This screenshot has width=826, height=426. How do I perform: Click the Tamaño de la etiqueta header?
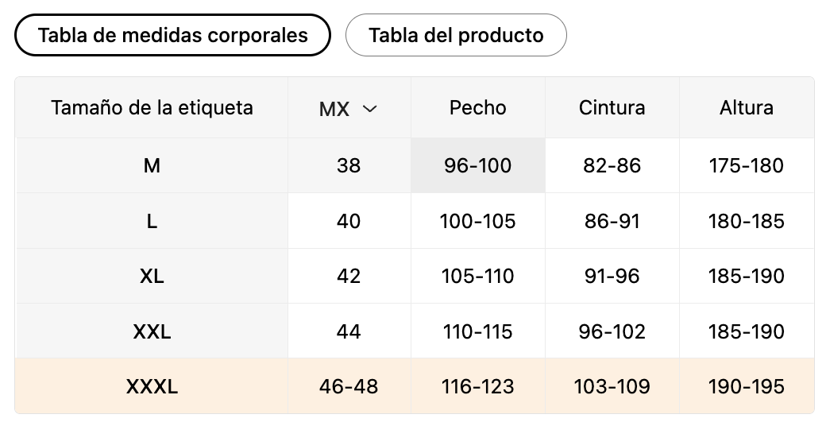[x=152, y=107]
